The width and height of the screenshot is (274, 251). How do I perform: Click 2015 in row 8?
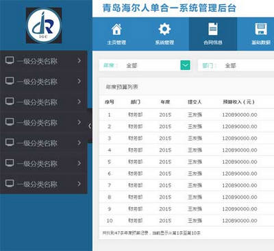[x=165, y=197]
